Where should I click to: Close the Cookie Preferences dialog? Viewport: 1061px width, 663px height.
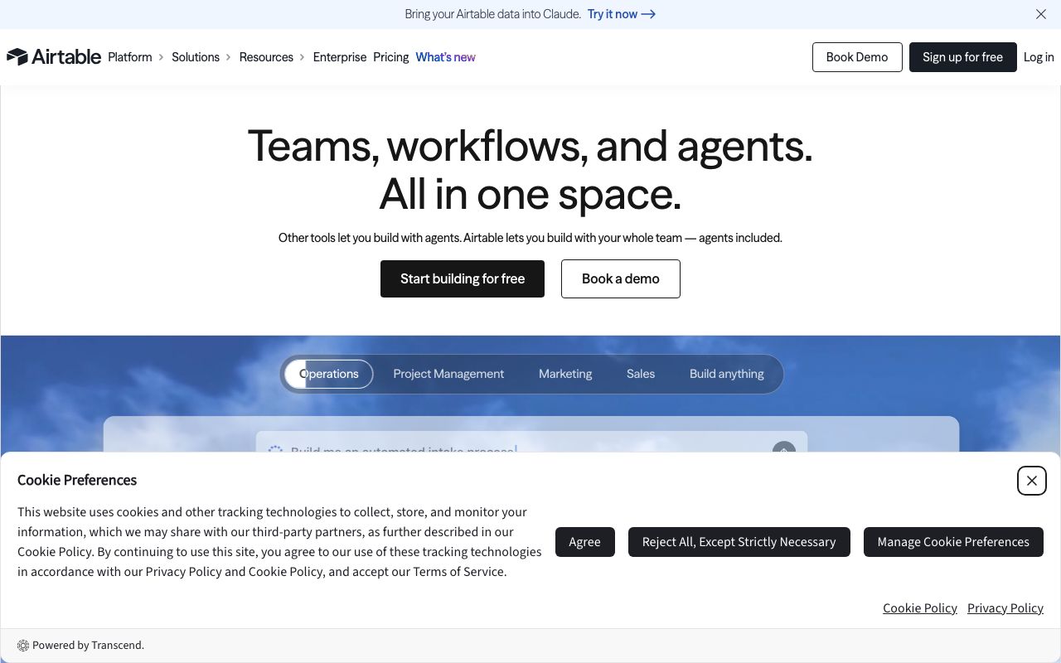click(1032, 481)
